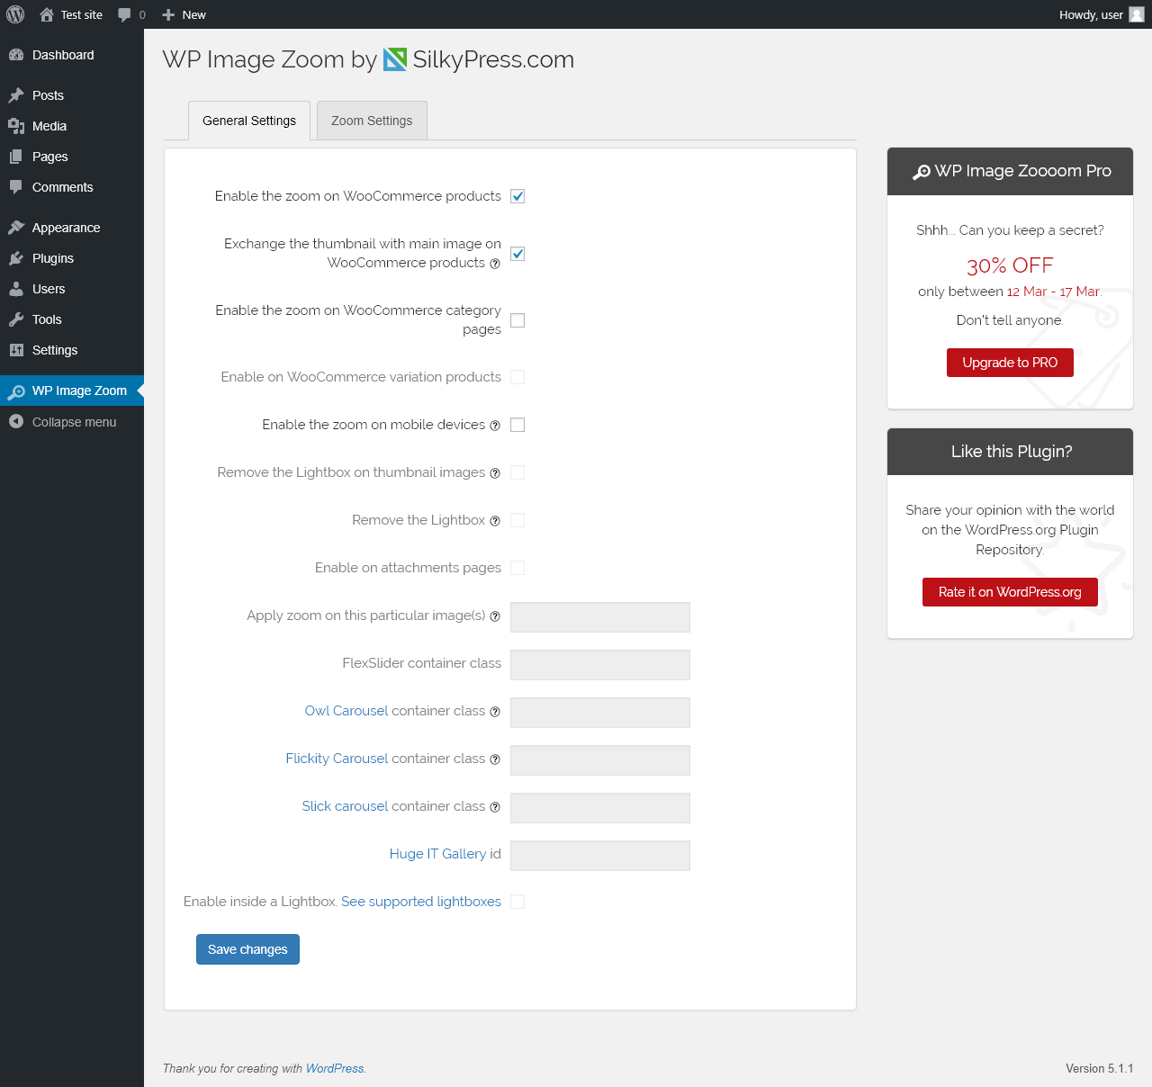1152x1087 pixels.
Task: Click the Plugins plug icon
Action: point(16,258)
